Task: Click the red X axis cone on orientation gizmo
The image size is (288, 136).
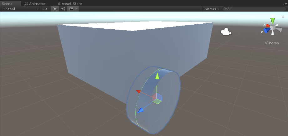Action: pos(267,26)
